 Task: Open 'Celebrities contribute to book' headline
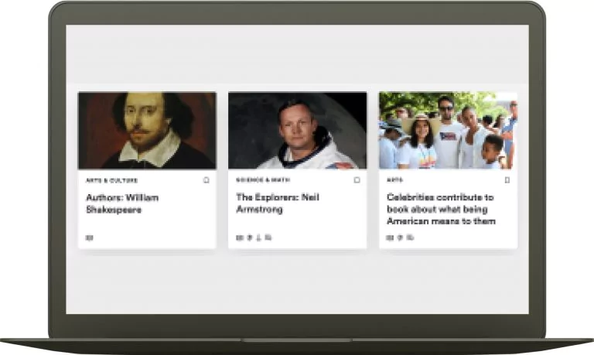click(x=441, y=209)
